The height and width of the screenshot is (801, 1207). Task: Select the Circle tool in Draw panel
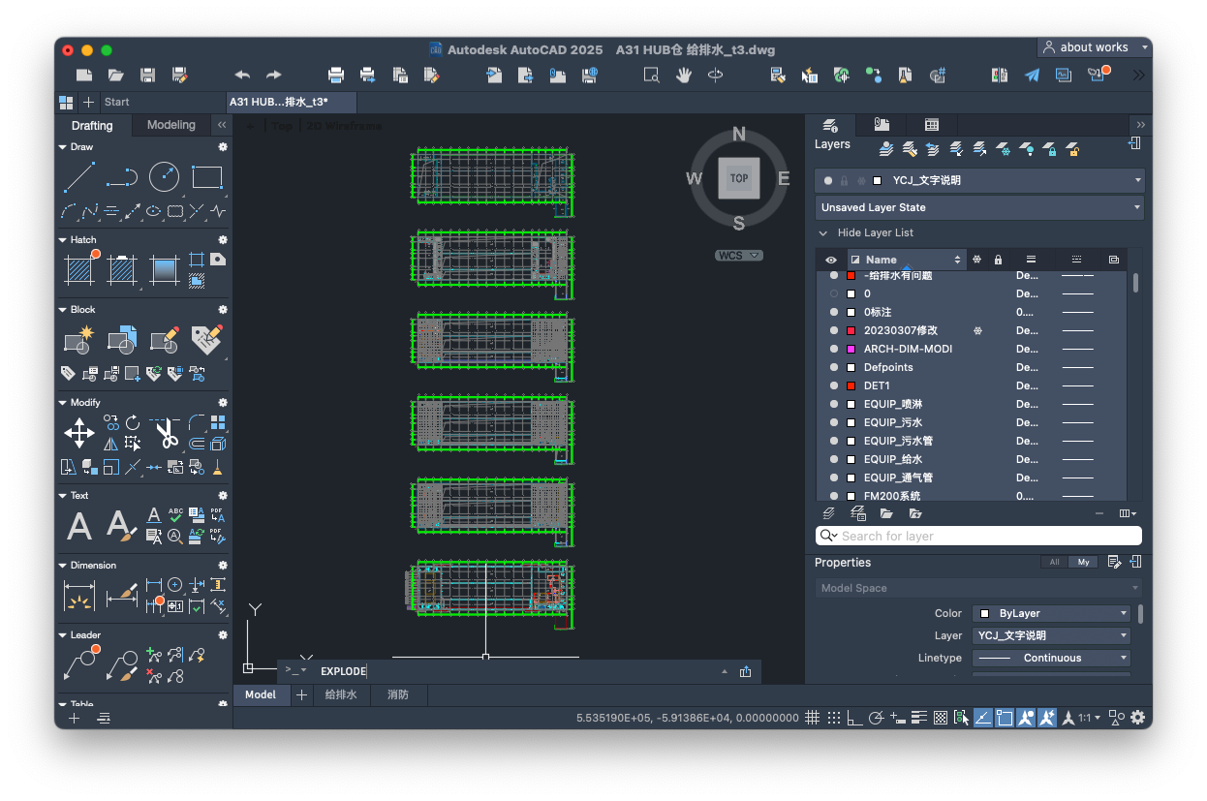click(x=164, y=176)
